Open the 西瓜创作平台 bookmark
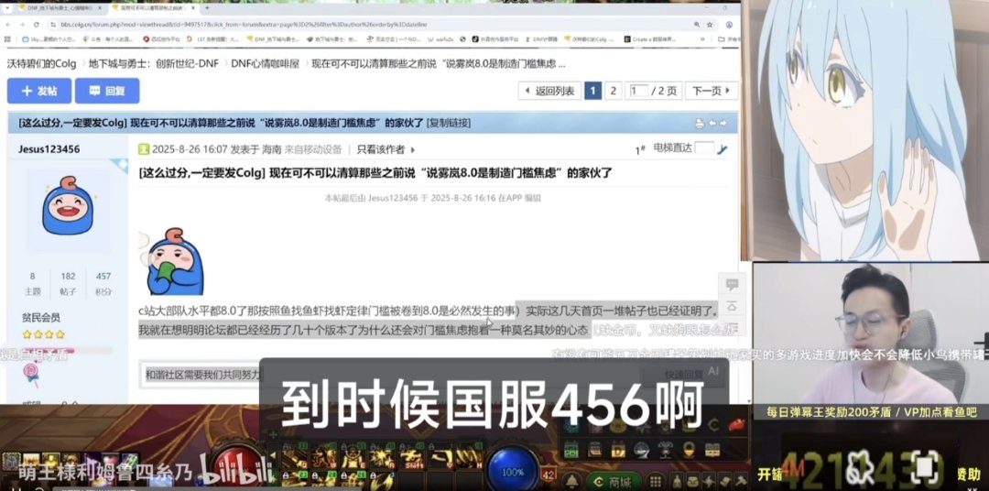Image resolution: width=989 pixels, height=491 pixels. [x=162, y=39]
